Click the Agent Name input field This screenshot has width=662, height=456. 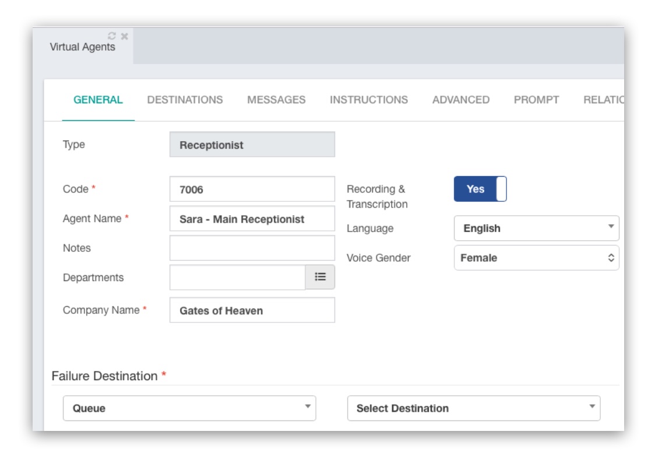252,219
